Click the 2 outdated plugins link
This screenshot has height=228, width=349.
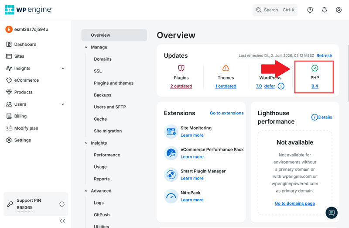(x=181, y=86)
